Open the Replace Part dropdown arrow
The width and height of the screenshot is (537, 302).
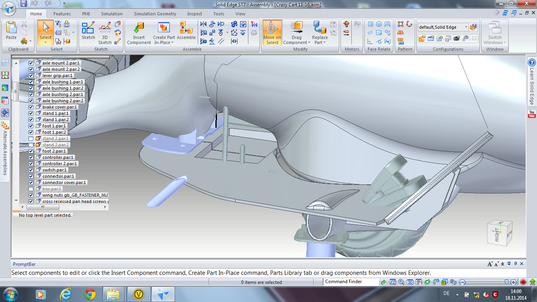[325, 42]
